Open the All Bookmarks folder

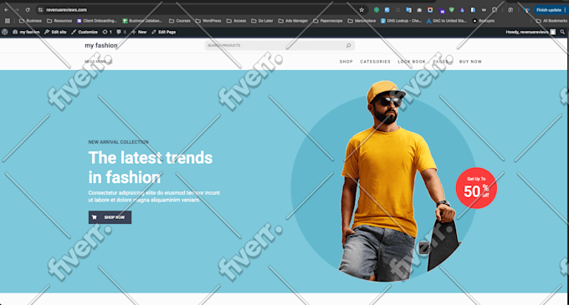551,21
